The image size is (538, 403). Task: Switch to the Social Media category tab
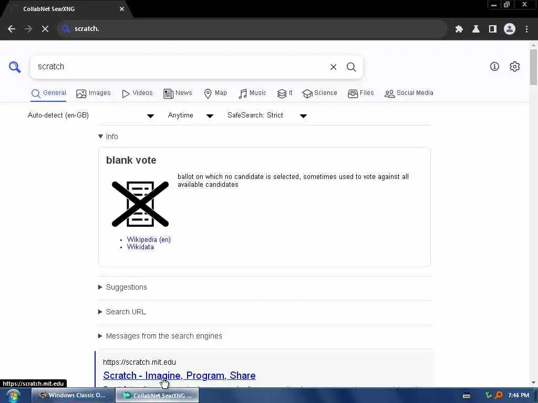point(409,93)
